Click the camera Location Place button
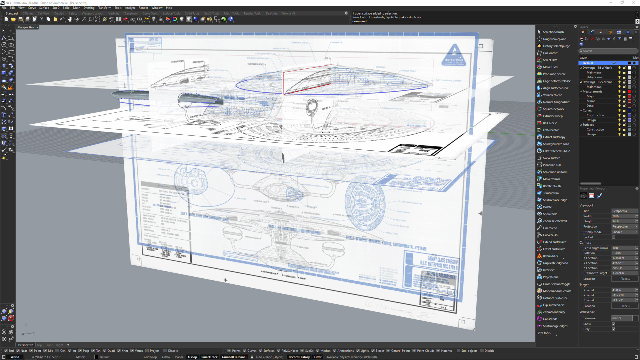The height and width of the screenshot is (360, 640). (x=625, y=279)
